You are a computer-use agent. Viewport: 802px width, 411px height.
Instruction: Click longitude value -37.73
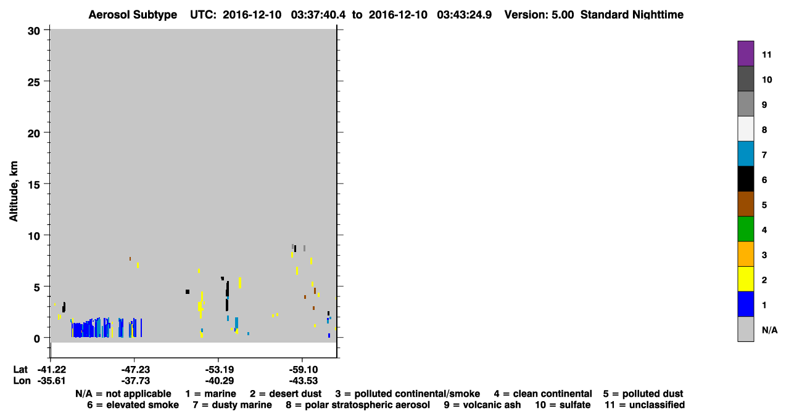click(x=134, y=381)
